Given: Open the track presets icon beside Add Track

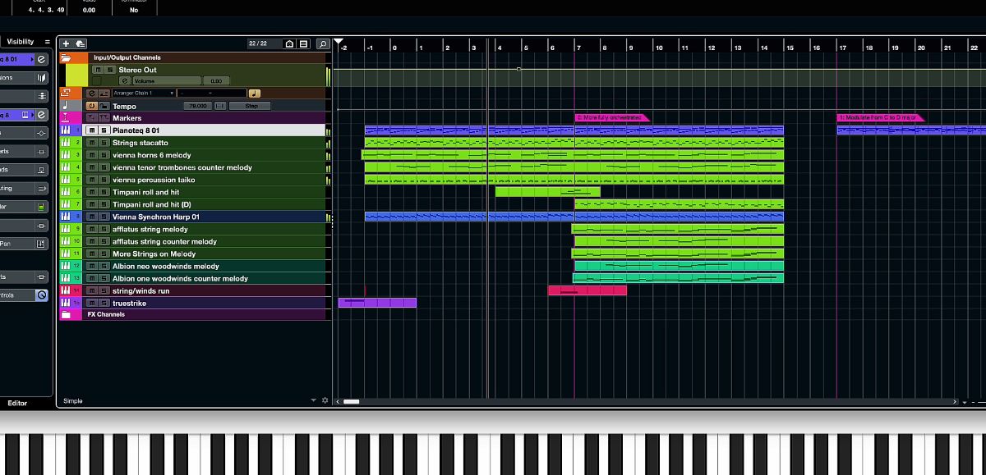Looking at the screenshot, I should pyautogui.click(x=80, y=43).
